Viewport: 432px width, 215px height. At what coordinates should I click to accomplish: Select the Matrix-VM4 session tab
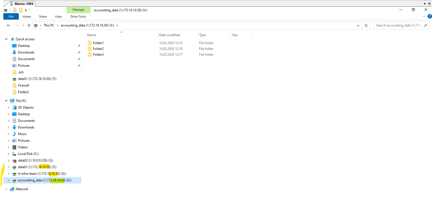pos(21,4)
